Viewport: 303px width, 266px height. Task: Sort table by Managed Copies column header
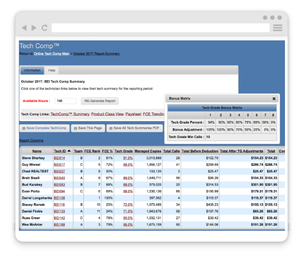[148, 151]
